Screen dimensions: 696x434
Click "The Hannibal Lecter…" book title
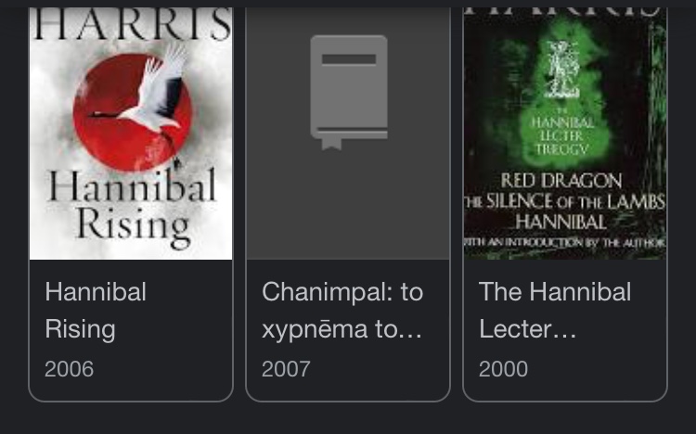(555, 310)
